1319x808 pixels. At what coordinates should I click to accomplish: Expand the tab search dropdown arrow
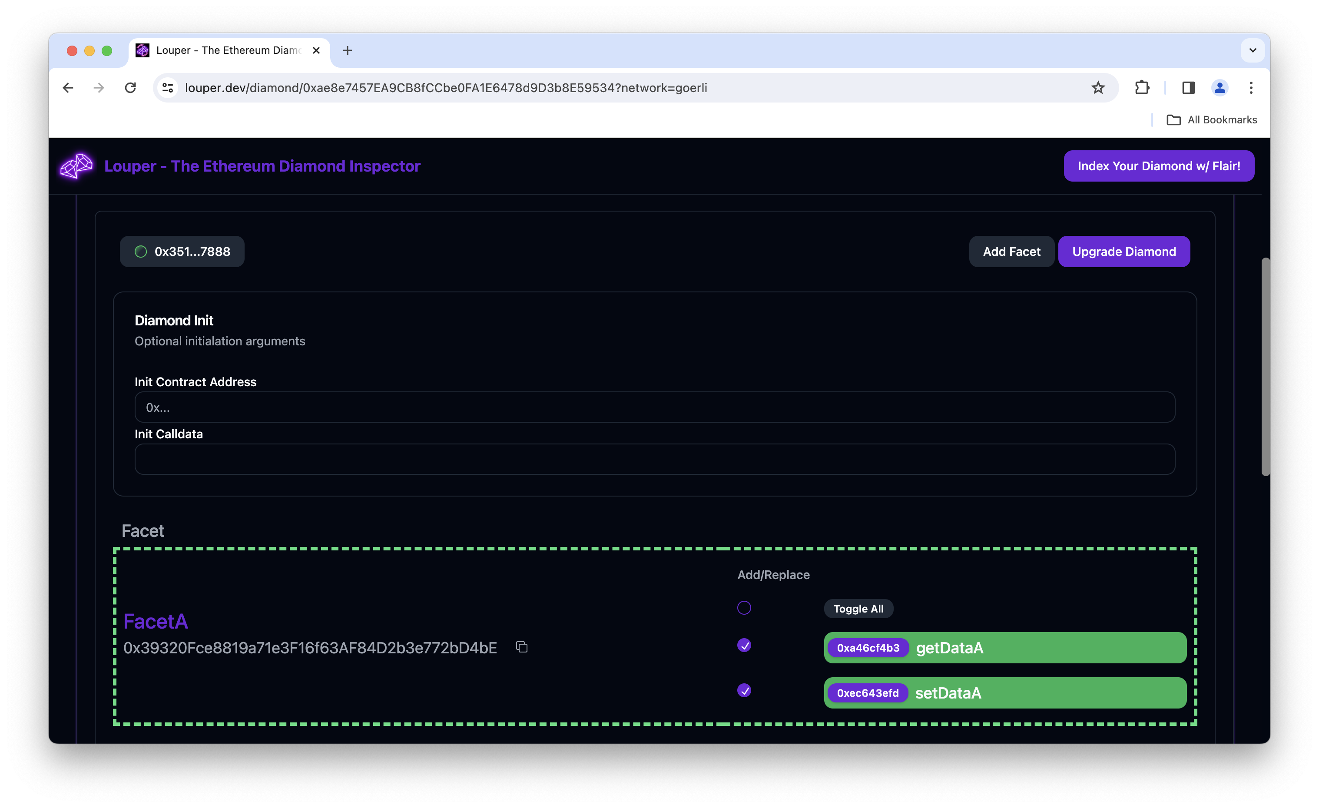coord(1253,50)
